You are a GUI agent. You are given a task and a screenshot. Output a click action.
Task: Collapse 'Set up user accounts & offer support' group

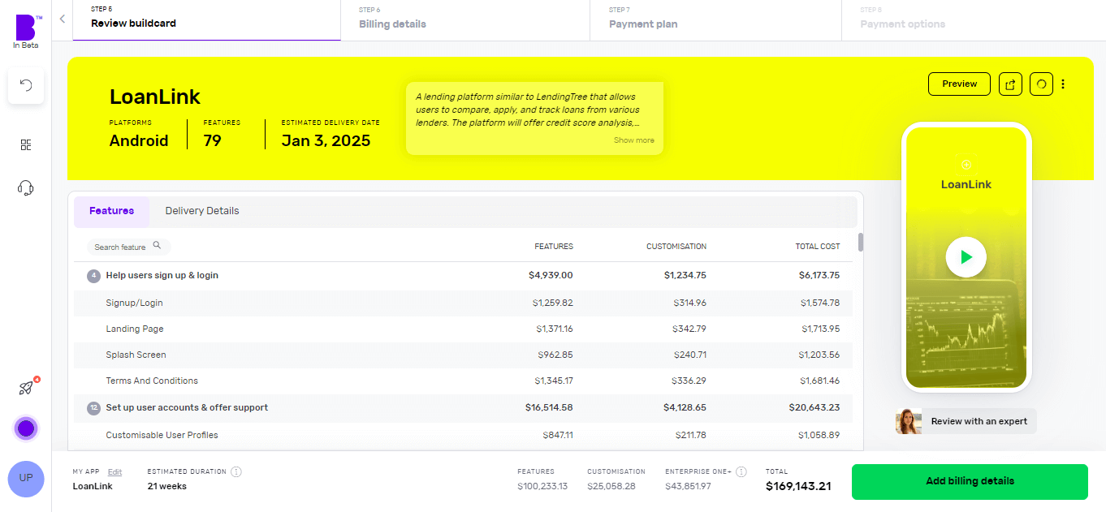[463, 408]
